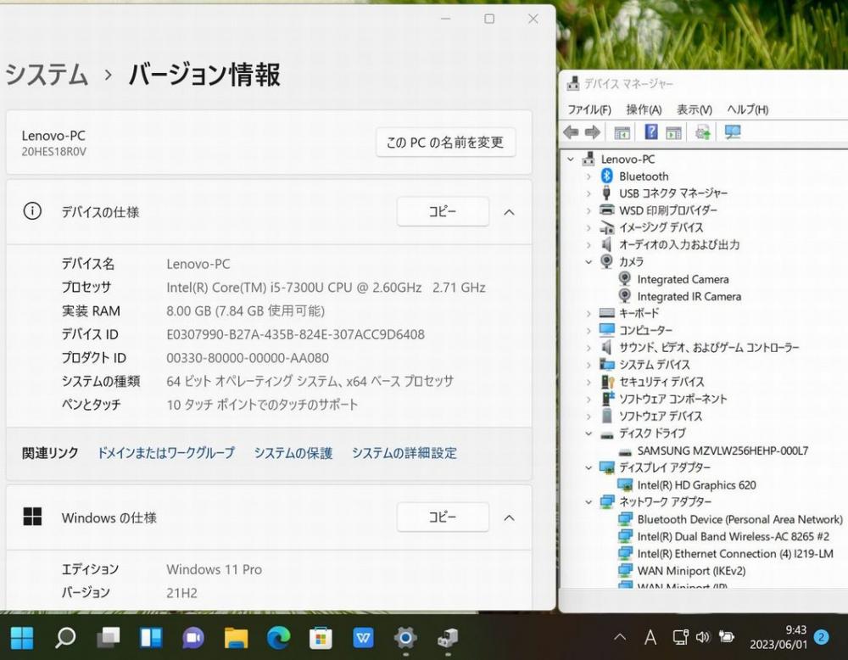Viewport: 848px width, 660px height.
Task: Open the clock showing 9:43 2023/06/01
Action: pos(778,637)
